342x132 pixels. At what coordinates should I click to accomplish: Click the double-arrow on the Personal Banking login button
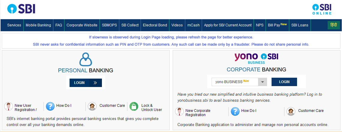tap(95, 83)
